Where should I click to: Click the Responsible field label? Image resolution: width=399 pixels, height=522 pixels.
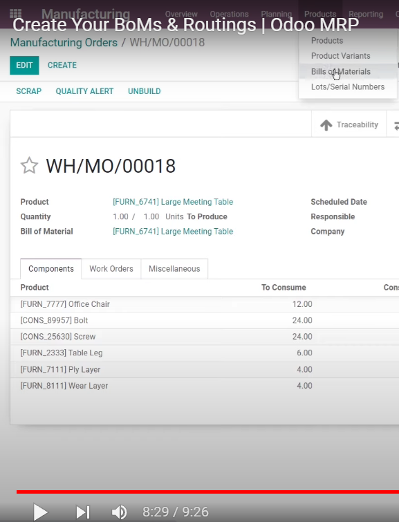point(333,216)
